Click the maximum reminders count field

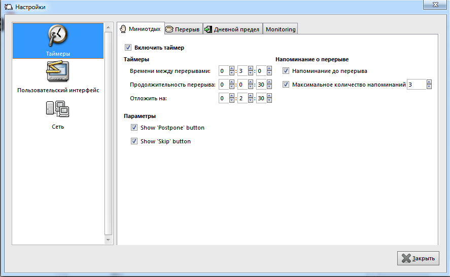[x=417, y=85]
